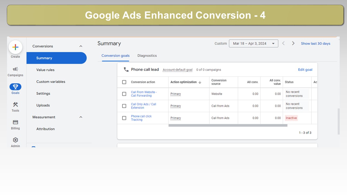347x195 pixels.
Task: Click the Status column header
Action: pos(289,82)
